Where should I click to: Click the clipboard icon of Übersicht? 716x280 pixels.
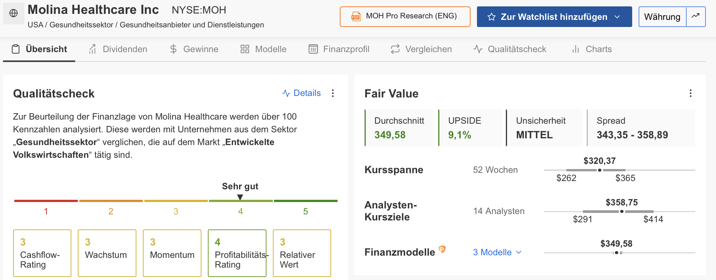pyautogui.click(x=16, y=49)
